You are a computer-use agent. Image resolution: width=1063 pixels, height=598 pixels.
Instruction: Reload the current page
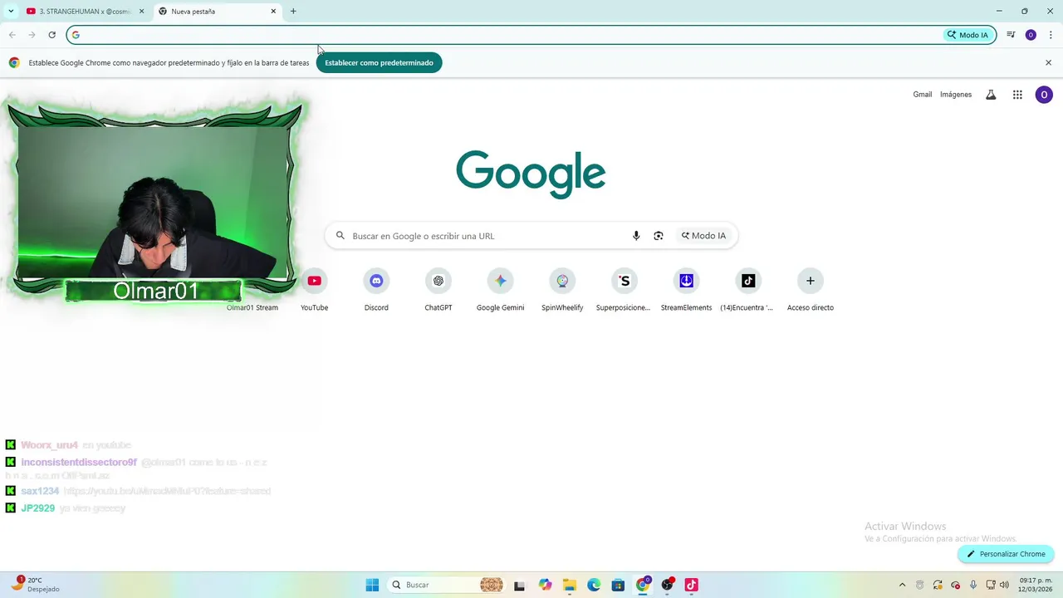point(51,35)
